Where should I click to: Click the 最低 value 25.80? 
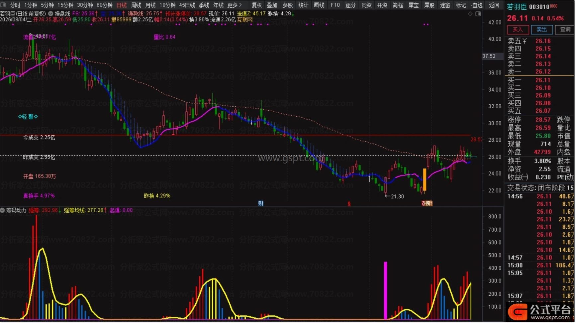point(543,136)
